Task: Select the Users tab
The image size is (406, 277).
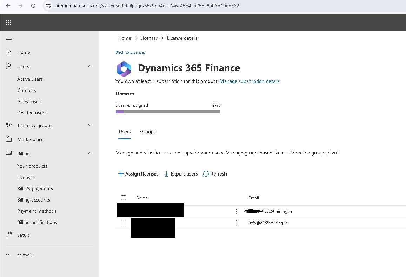Action: coord(125,131)
